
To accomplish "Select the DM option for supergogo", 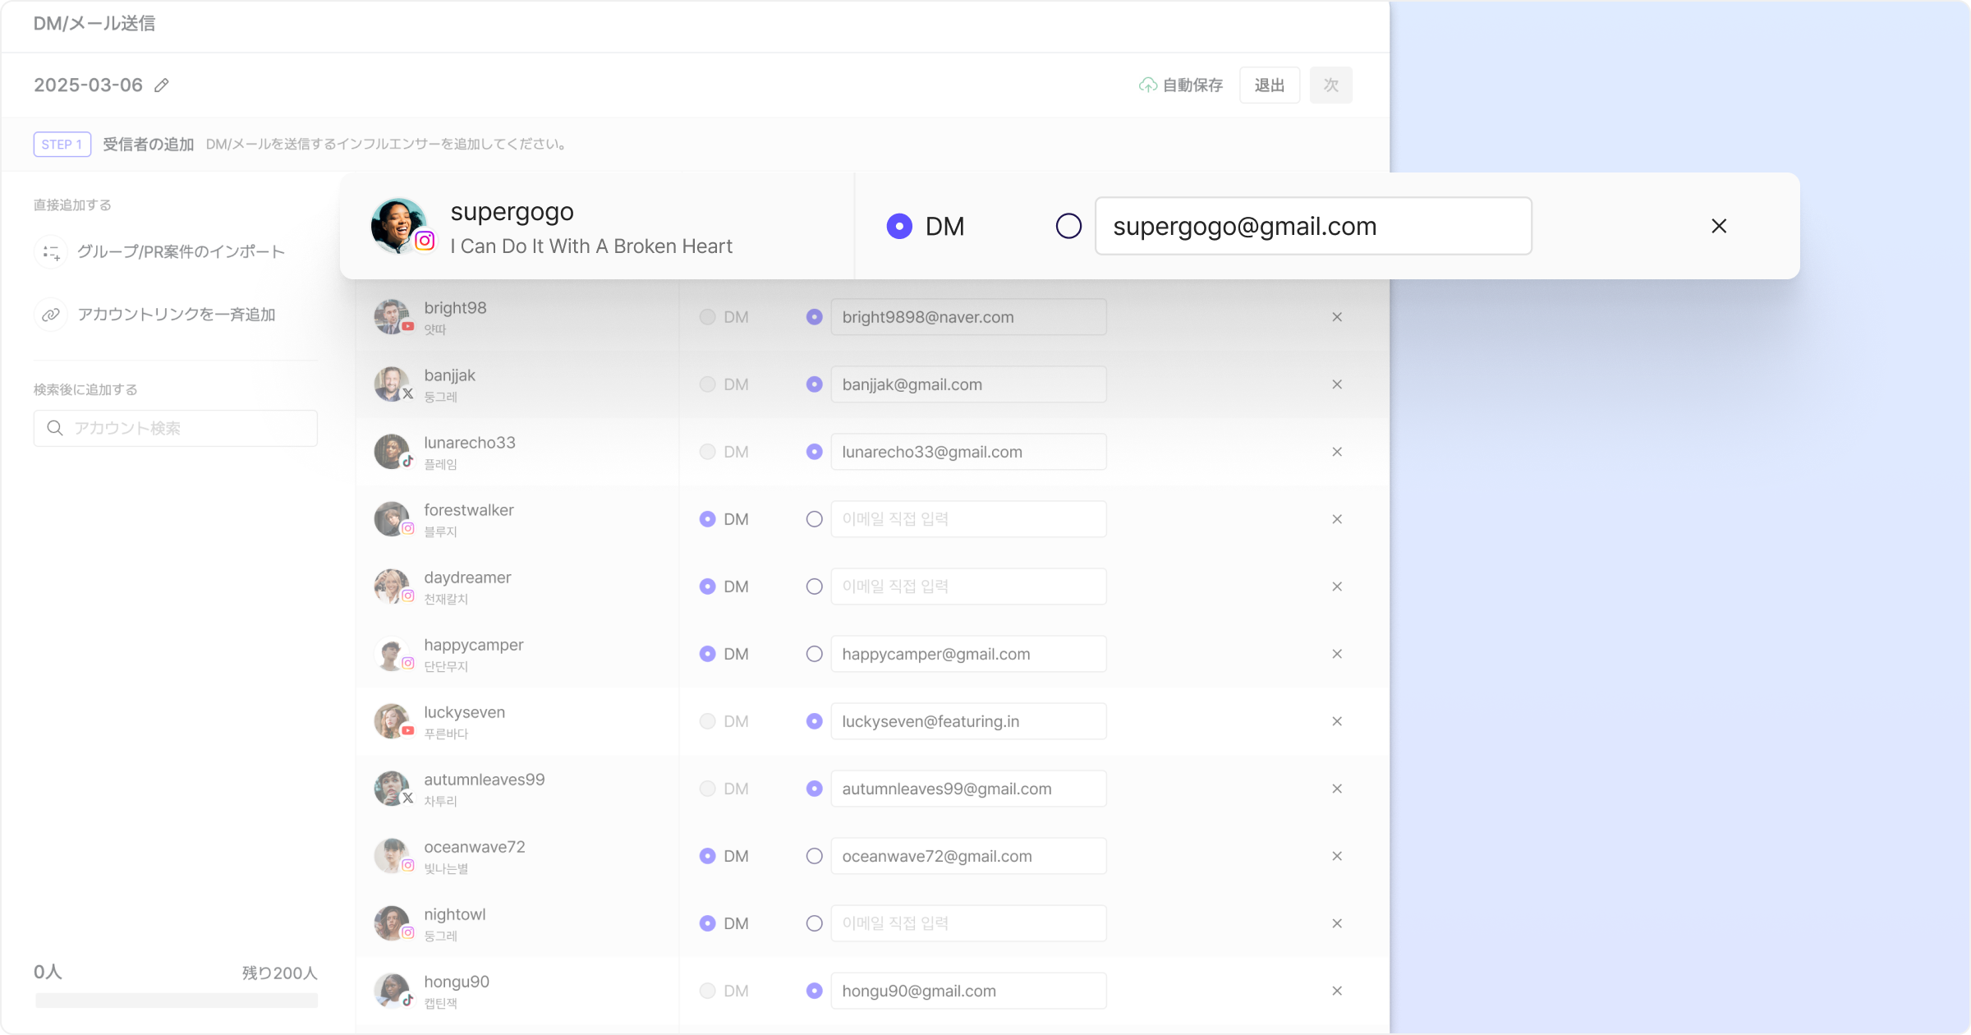I will [900, 226].
